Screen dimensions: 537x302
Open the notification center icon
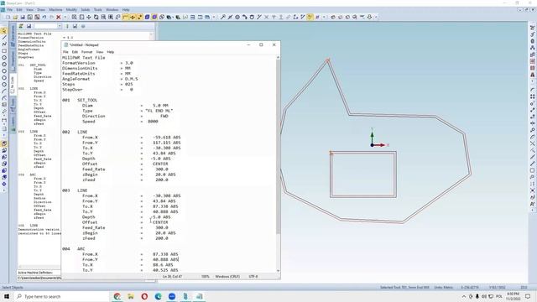click(528, 296)
